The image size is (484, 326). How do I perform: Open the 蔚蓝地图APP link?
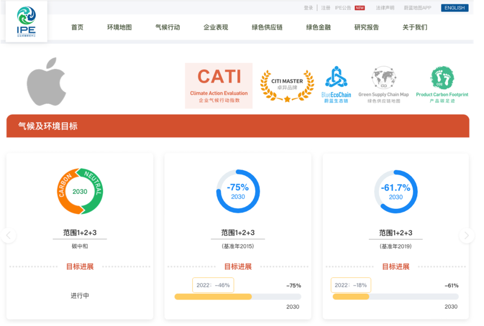point(417,8)
